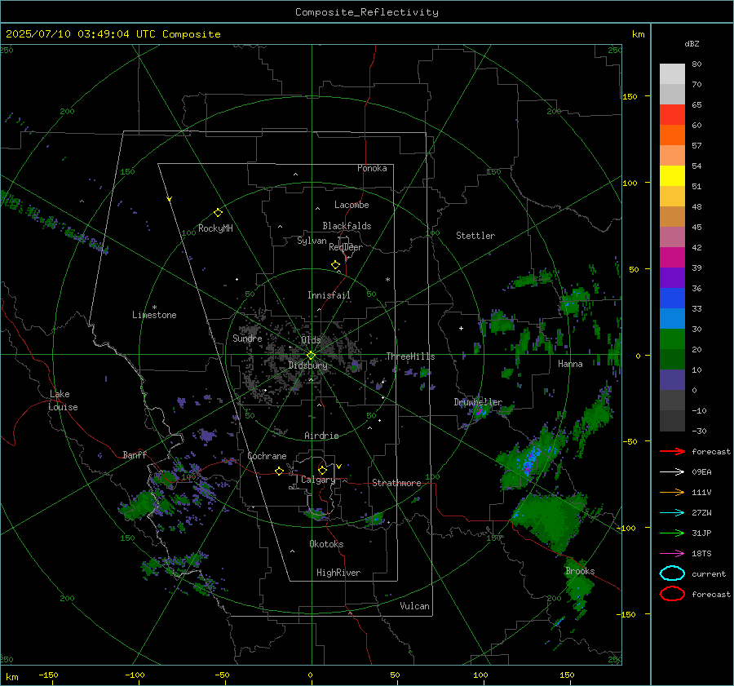The height and width of the screenshot is (686, 734).
Task: Click the yellow radar-site diamond at Olds
Action: click(x=311, y=356)
